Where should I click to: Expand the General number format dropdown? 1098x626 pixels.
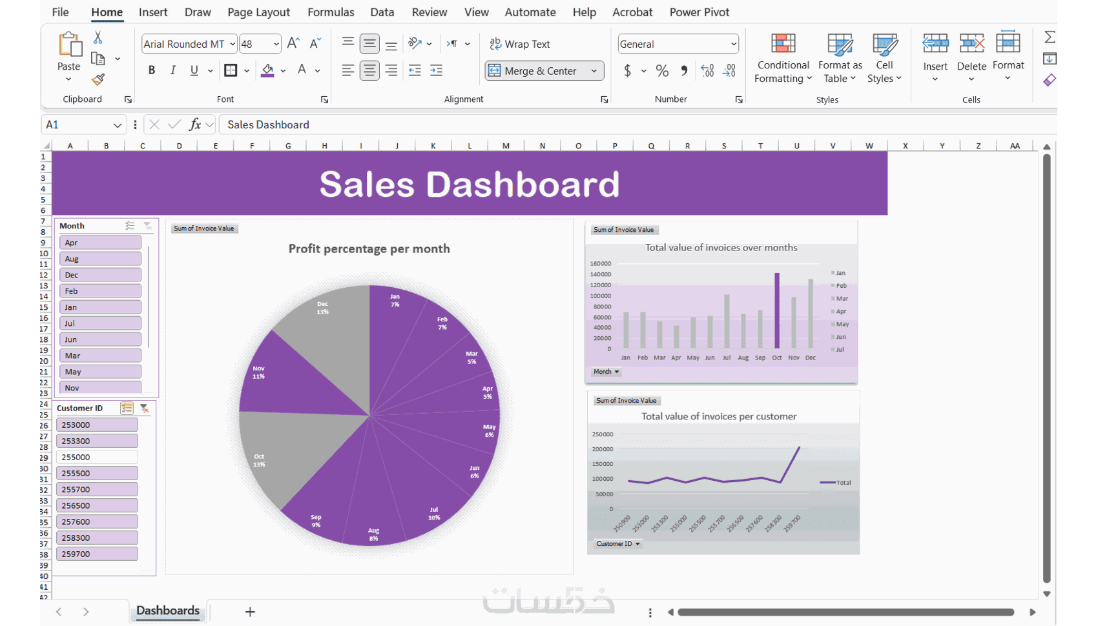(734, 44)
